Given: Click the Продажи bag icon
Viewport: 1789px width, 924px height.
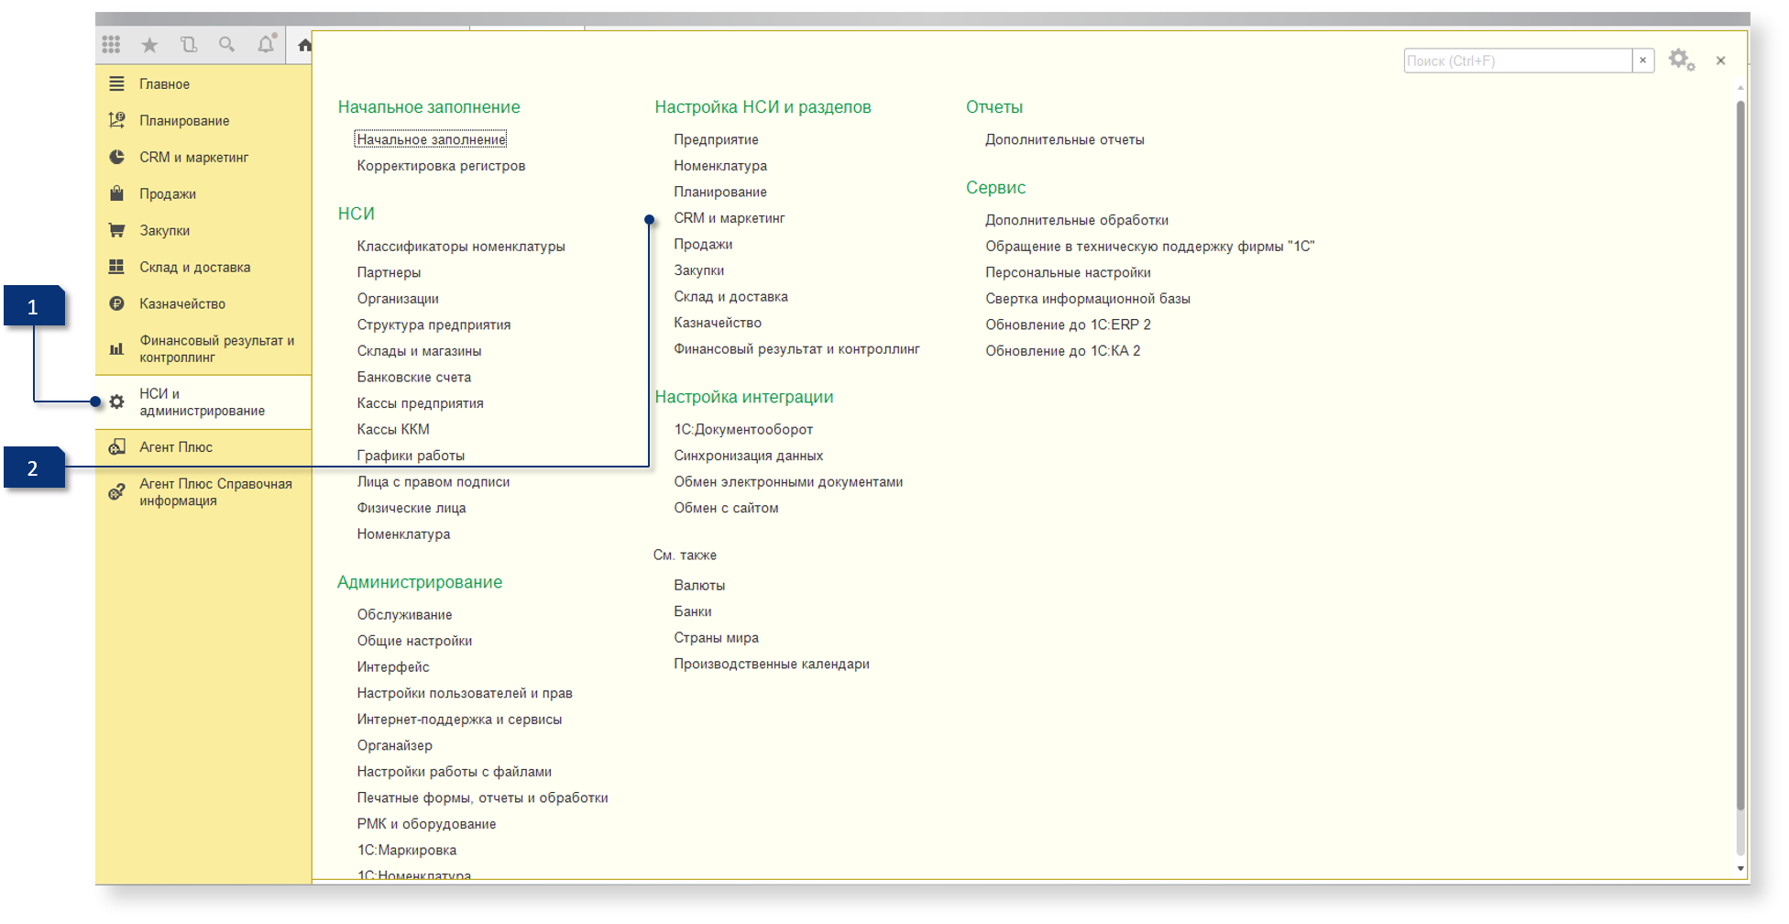Looking at the screenshot, I should [x=116, y=193].
